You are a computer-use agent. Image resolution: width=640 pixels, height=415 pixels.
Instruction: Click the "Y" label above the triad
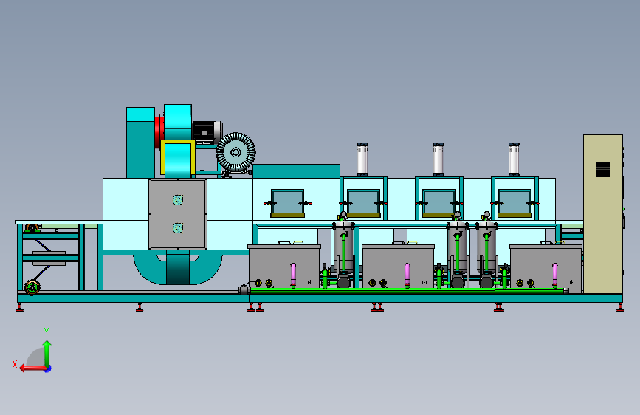coord(47,332)
